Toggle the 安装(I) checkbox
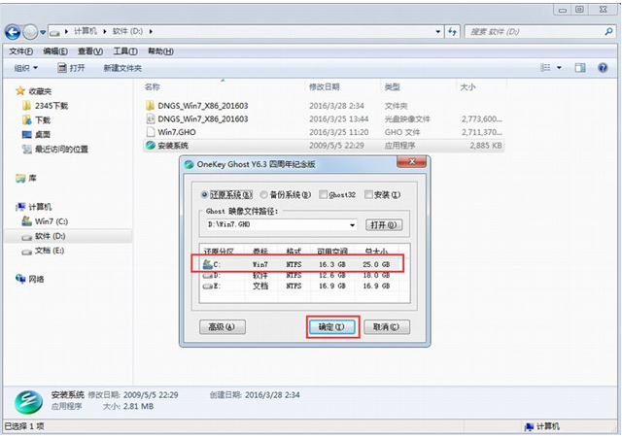 tap(368, 194)
